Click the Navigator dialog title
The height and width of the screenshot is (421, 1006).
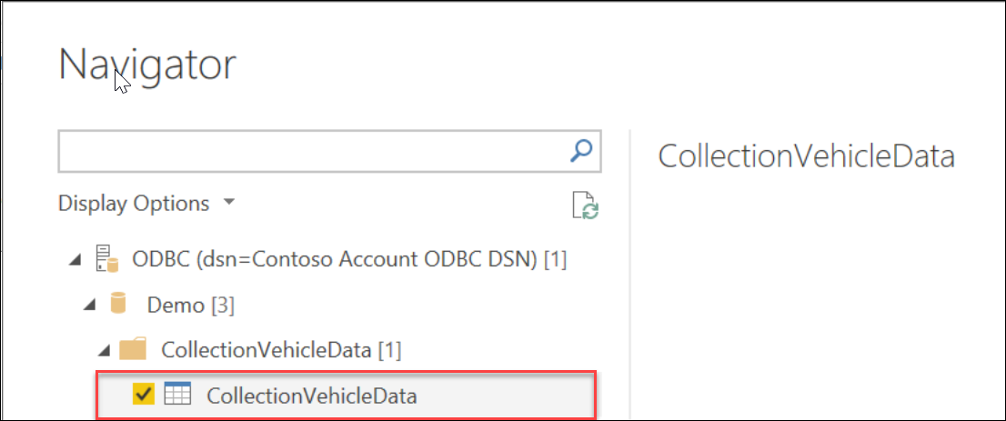[x=147, y=65]
